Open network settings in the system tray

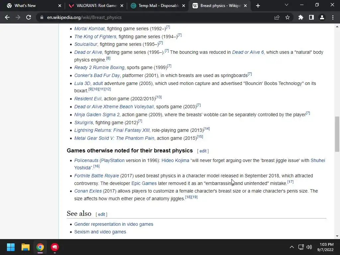point(301,247)
